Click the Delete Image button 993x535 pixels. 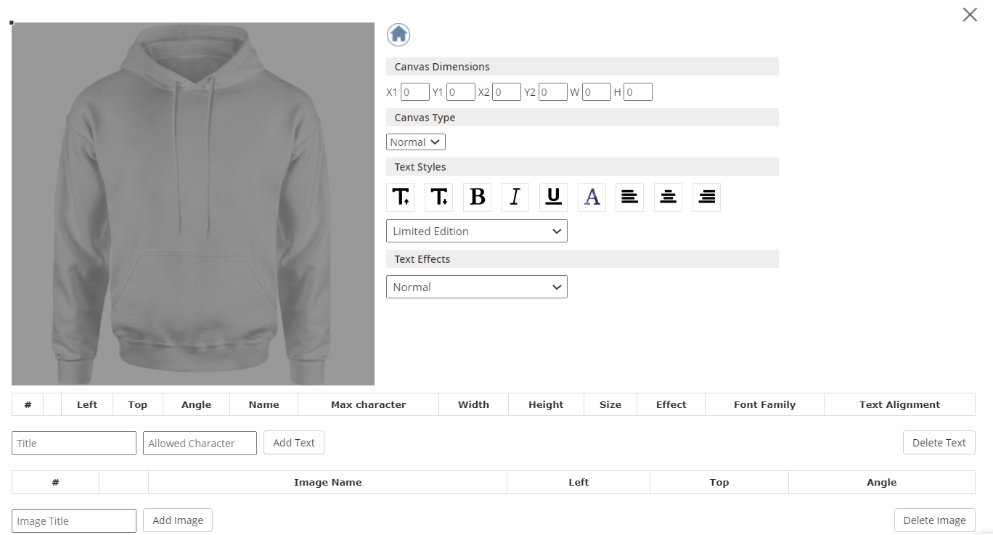coord(934,520)
